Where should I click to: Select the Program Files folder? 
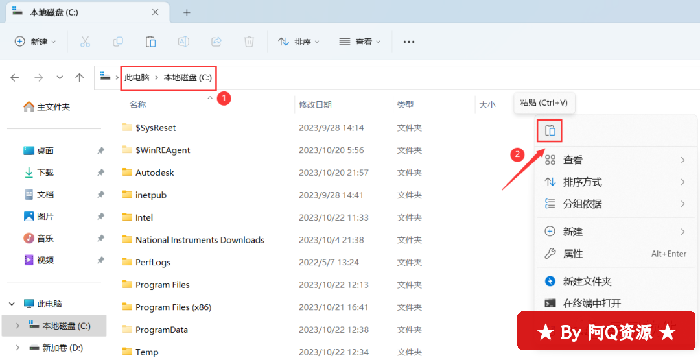click(162, 285)
